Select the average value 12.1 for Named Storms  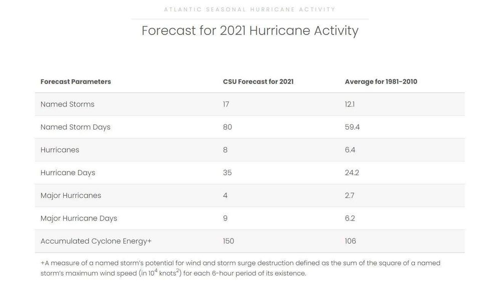(350, 104)
